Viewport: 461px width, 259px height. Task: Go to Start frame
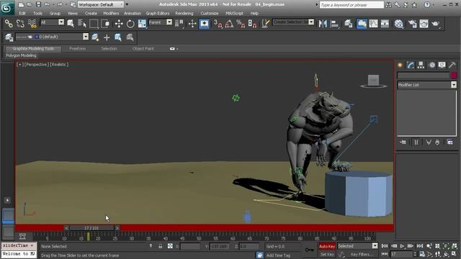[x=385, y=246]
